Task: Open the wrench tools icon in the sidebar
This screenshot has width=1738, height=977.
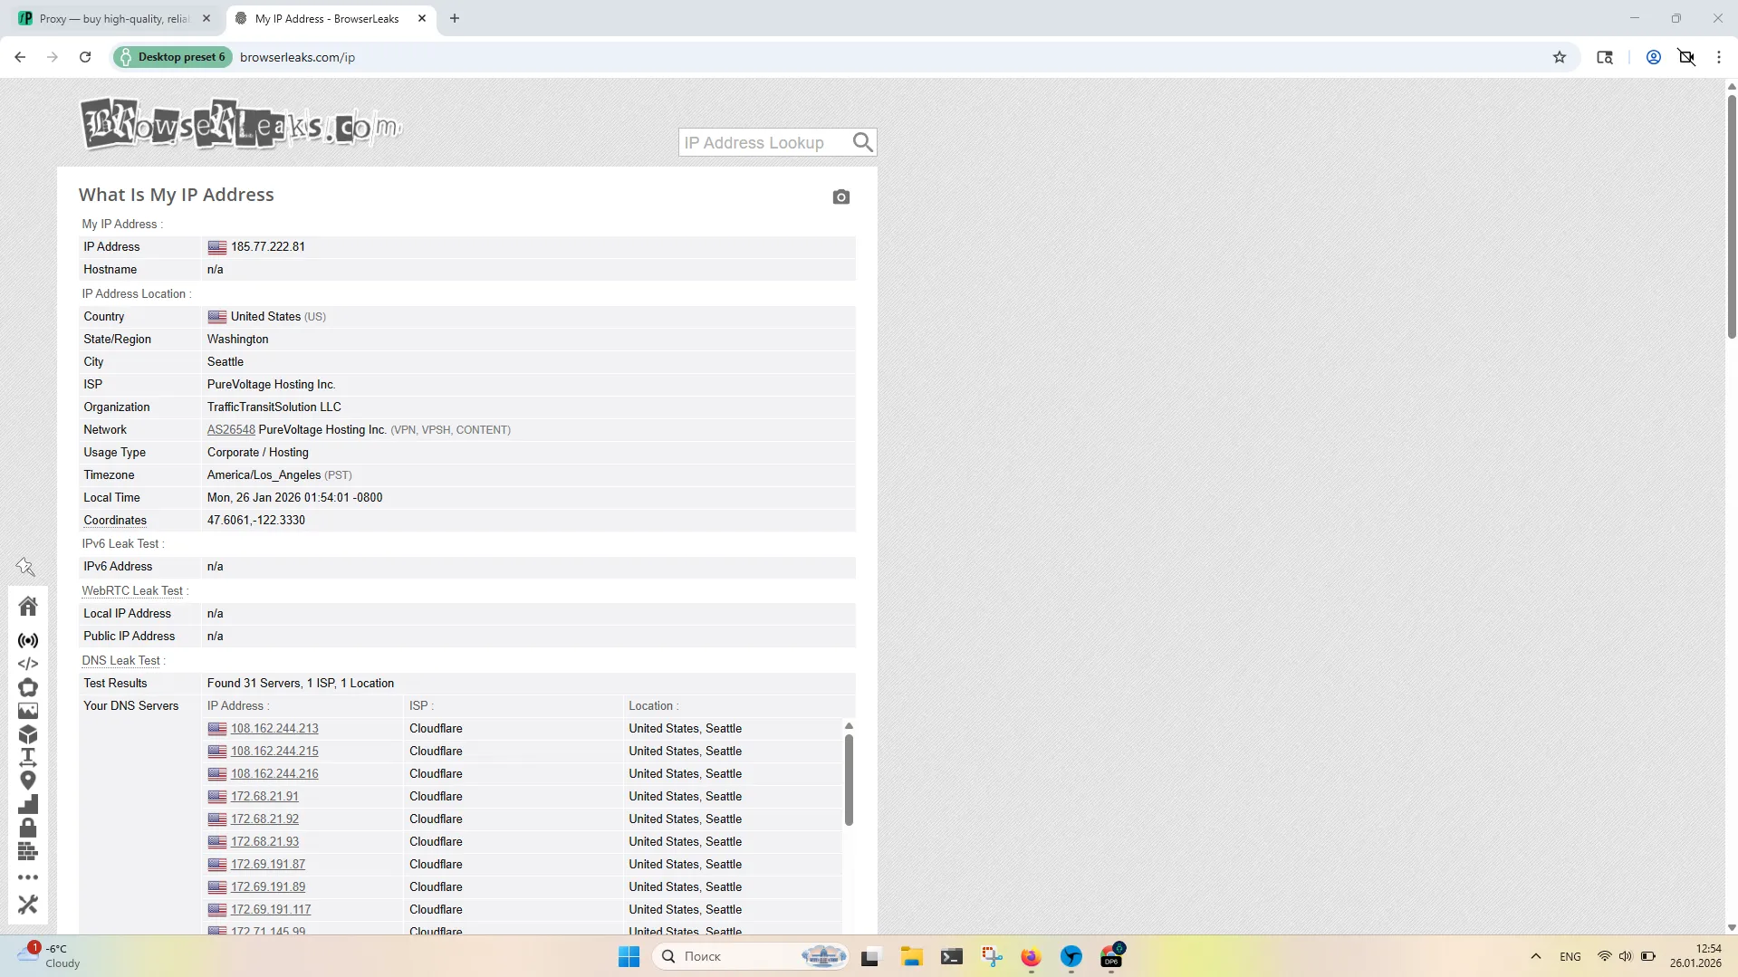Action: (x=28, y=905)
